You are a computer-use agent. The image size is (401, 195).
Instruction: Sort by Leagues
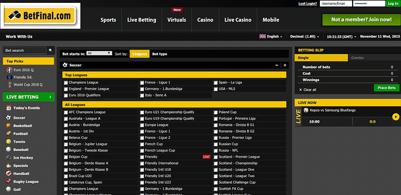(x=140, y=54)
